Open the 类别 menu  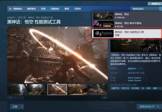[43, 9]
